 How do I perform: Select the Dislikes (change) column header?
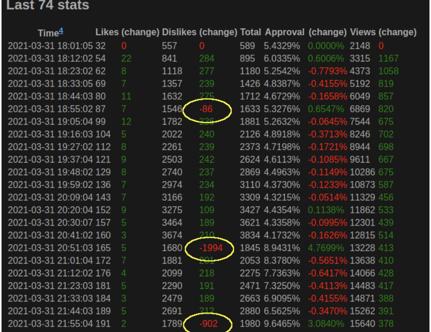[200, 32]
